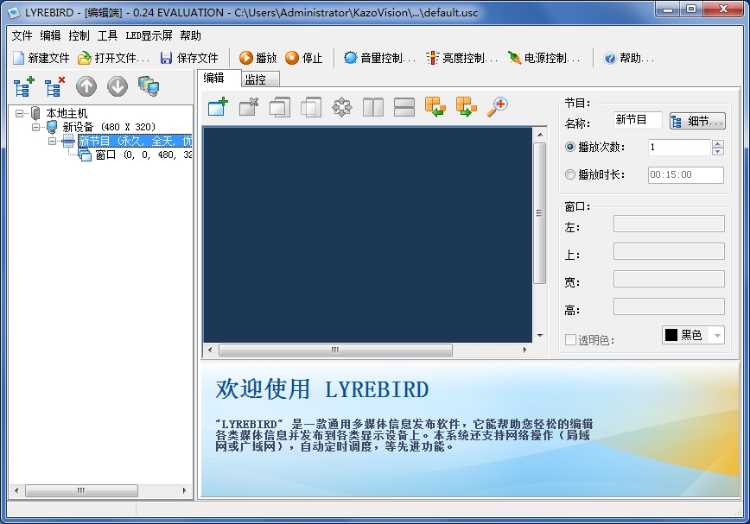Collapse the 本地主机 tree node
This screenshot has height=524, width=750.
point(19,114)
